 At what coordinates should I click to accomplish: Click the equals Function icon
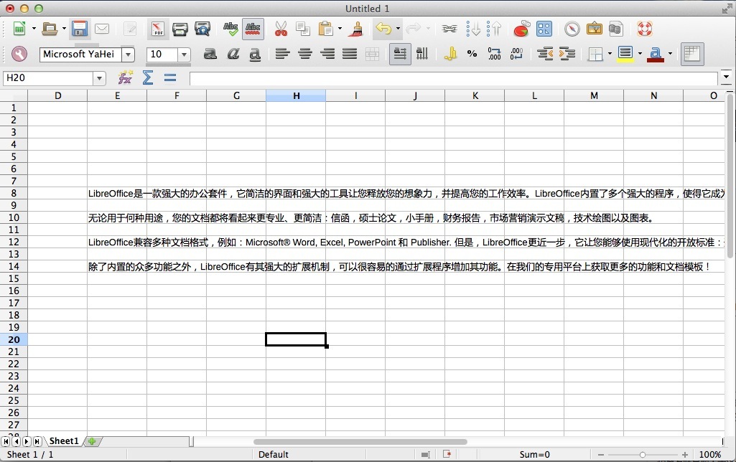(170, 78)
